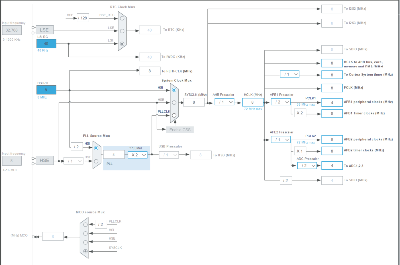Select HSE in the System Clock Mux

(x=174, y=102)
